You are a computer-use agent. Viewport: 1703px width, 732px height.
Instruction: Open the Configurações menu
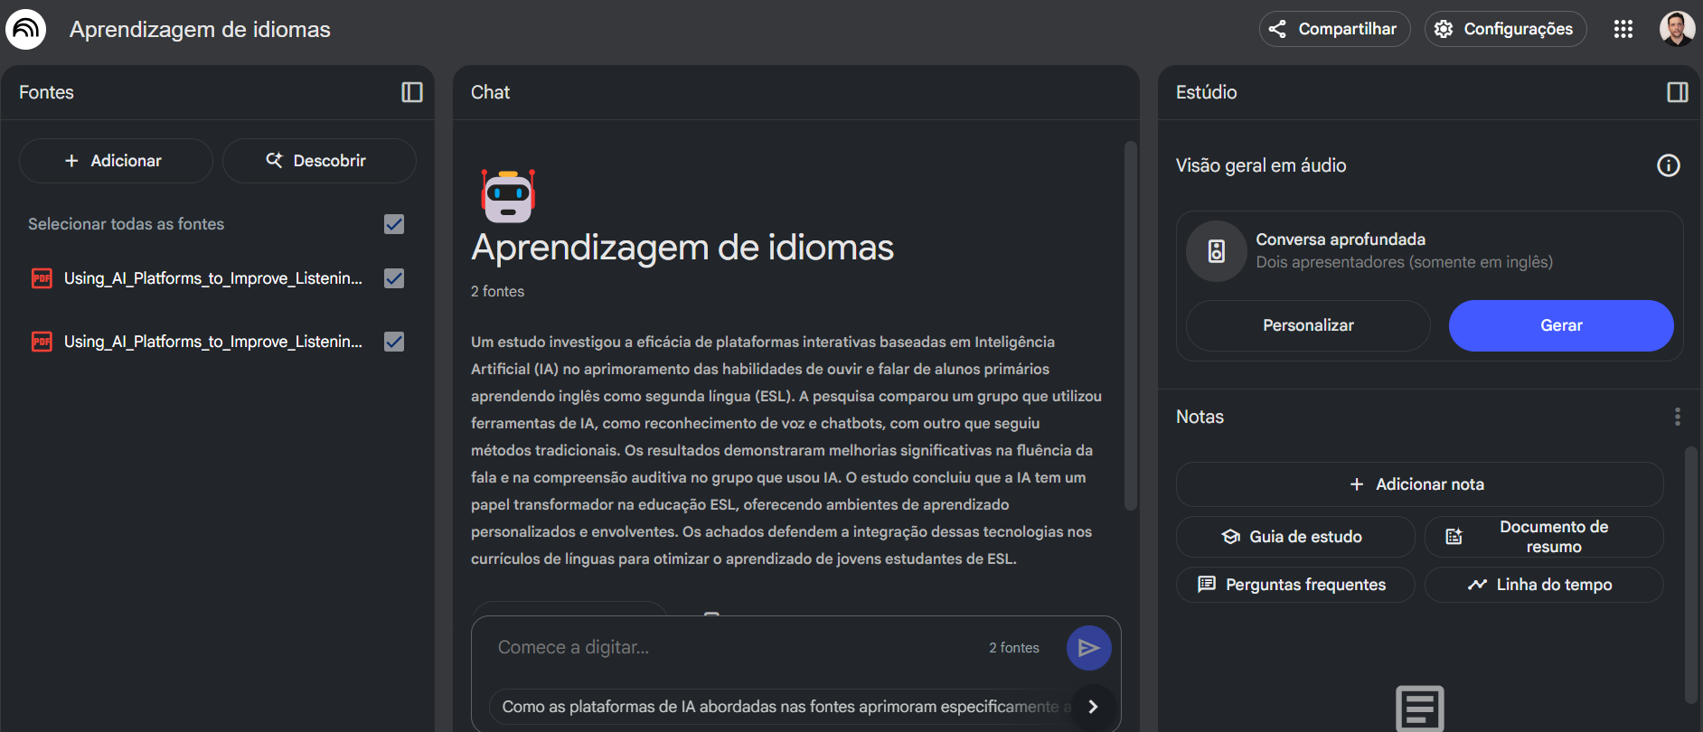[x=1505, y=29]
